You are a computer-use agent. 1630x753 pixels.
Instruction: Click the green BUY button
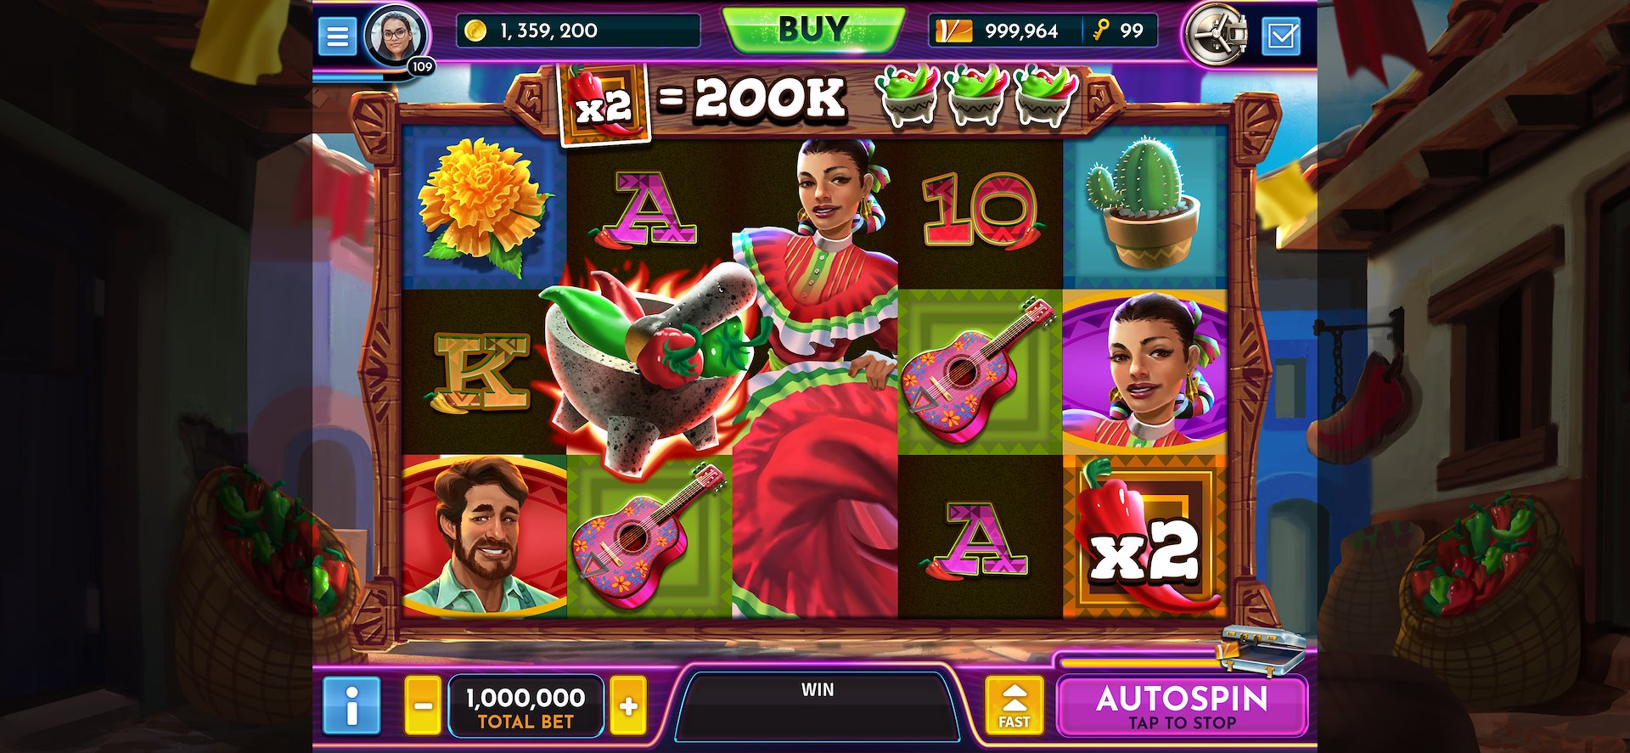813,30
